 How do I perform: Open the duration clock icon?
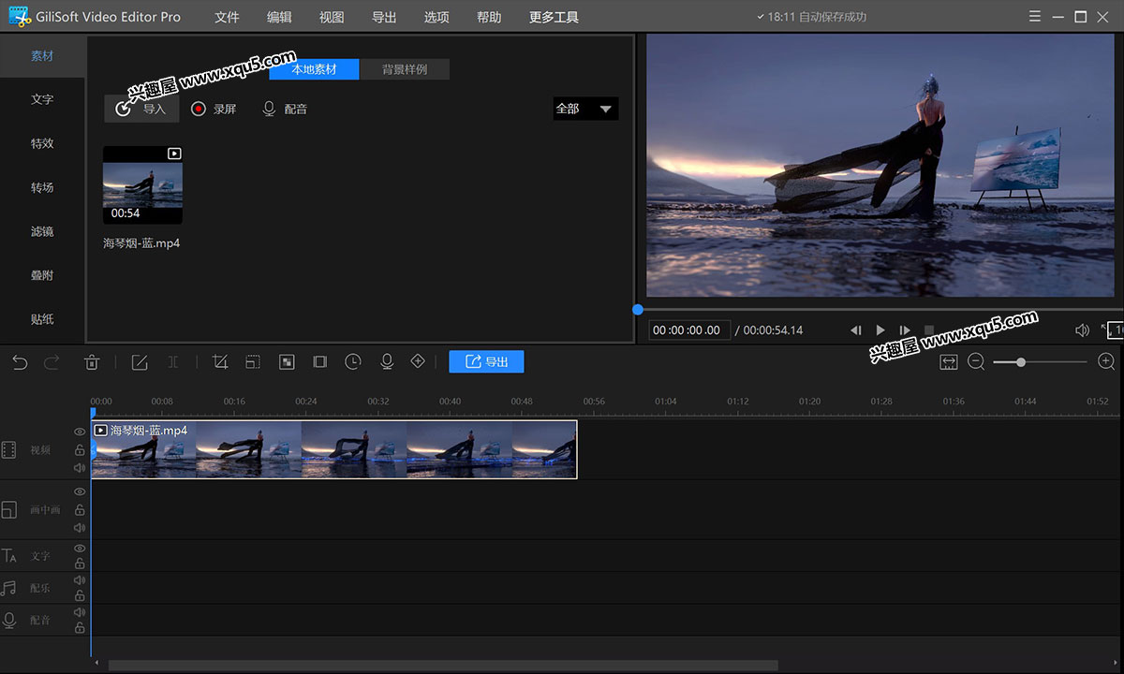[x=352, y=361]
